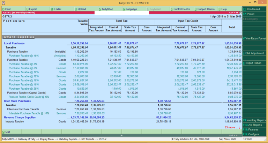Expand the calculator panel with bottom arrow
The height and width of the screenshot is (143, 268).
(x=121, y=135)
